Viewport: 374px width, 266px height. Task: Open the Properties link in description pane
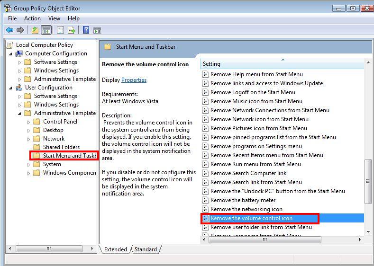[134, 80]
